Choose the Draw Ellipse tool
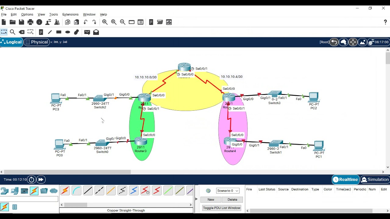 pyautogui.click(x=68, y=32)
